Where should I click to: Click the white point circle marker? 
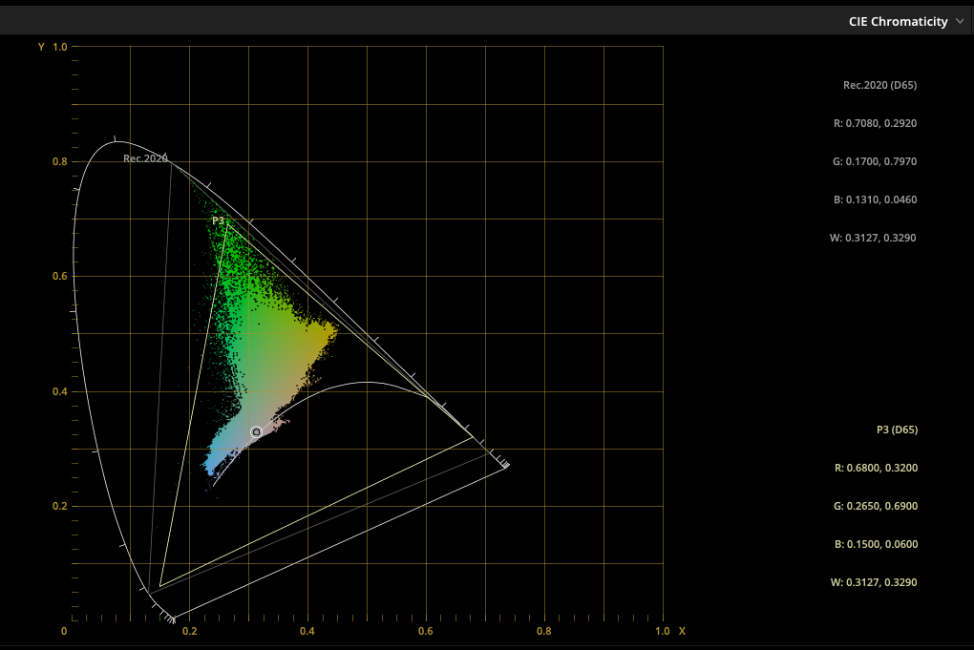coord(257,431)
